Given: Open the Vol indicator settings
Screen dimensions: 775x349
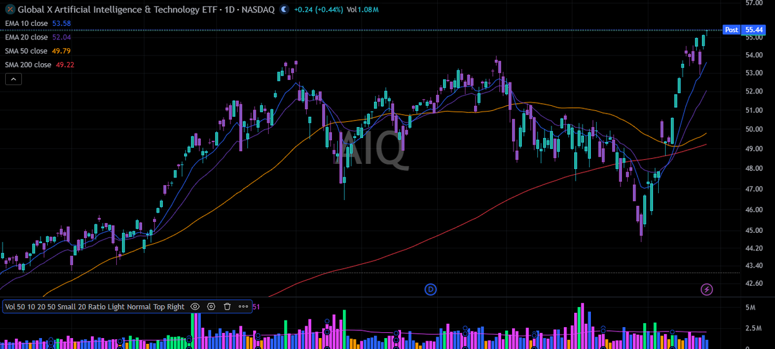Looking at the screenshot, I should [x=211, y=307].
